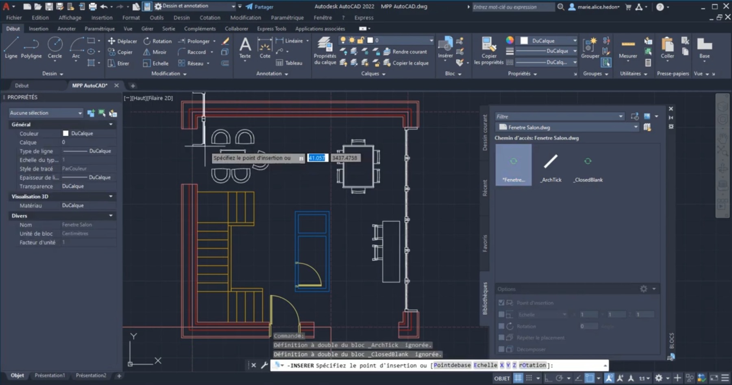Toggle Répéter le placement checkbox
Screen dimensions: 732x385
pos(501,337)
